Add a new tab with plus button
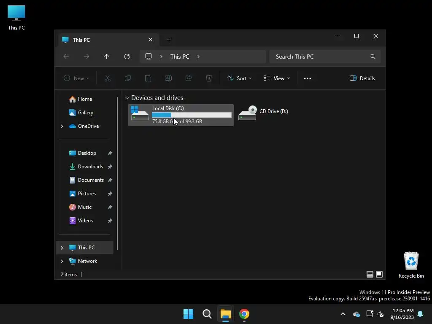The image size is (432, 324). (x=169, y=40)
